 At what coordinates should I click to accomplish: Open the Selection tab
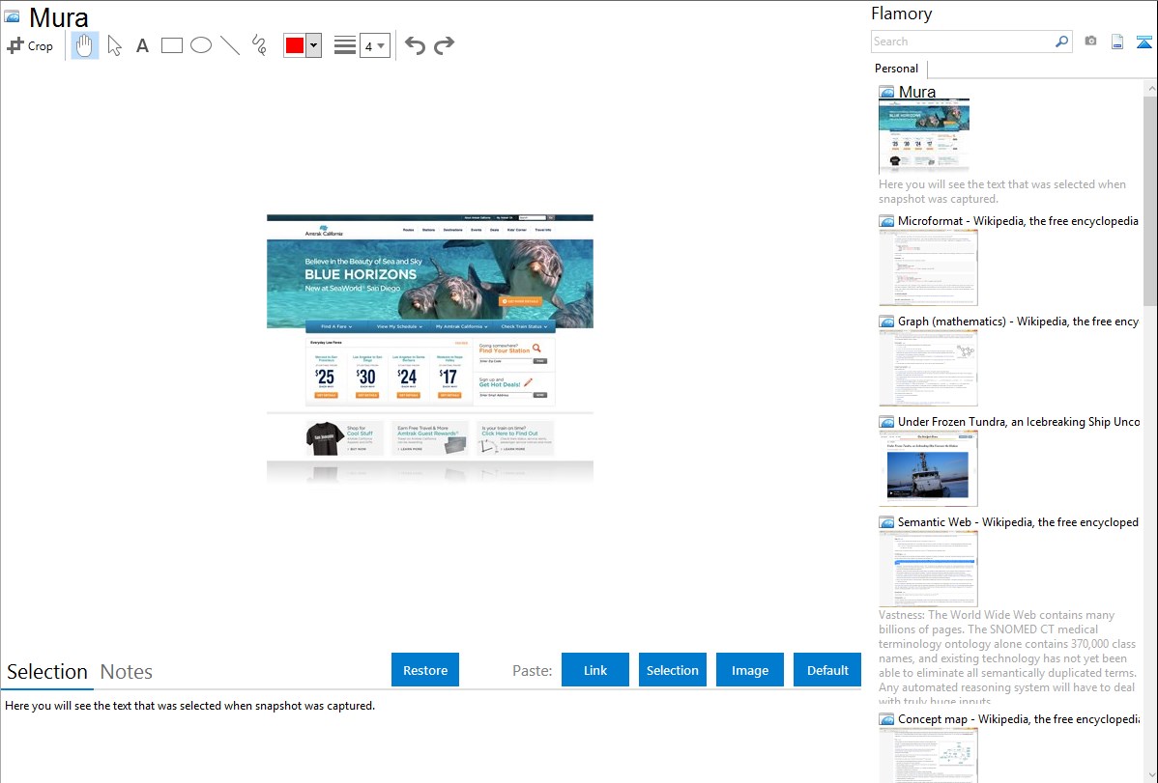point(47,672)
